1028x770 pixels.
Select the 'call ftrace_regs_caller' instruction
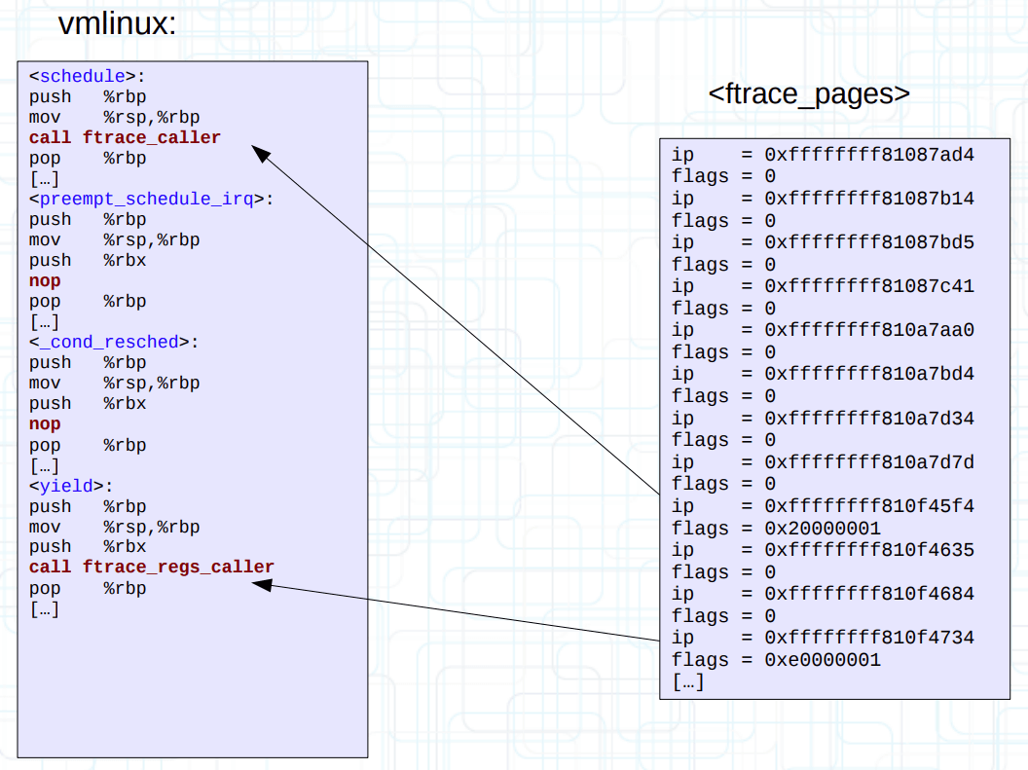152,567
